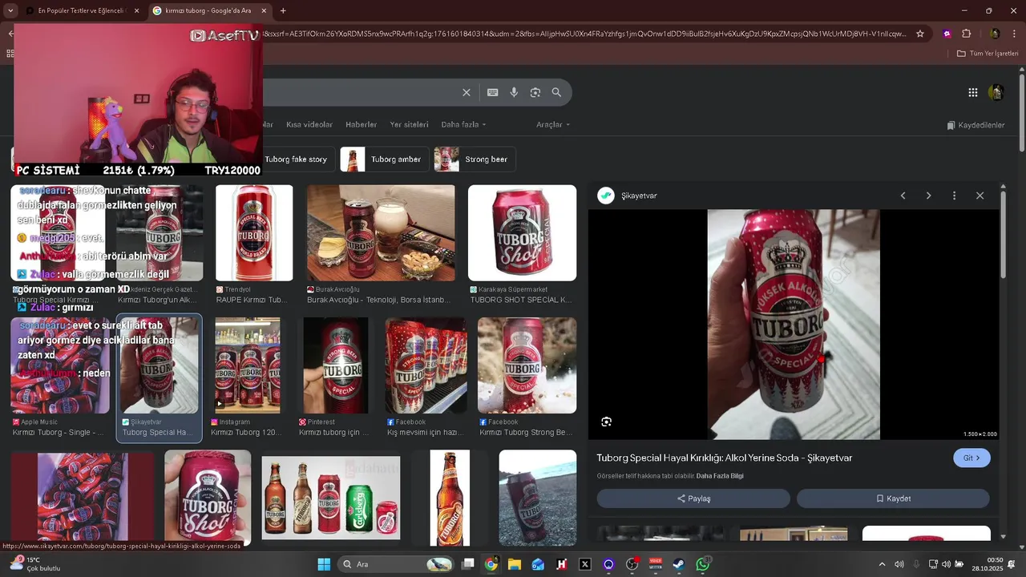Image resolution: width=1026 pixels, height=577 pixels.
Task: Open a new Chrome tab
Action: (283, 10)
